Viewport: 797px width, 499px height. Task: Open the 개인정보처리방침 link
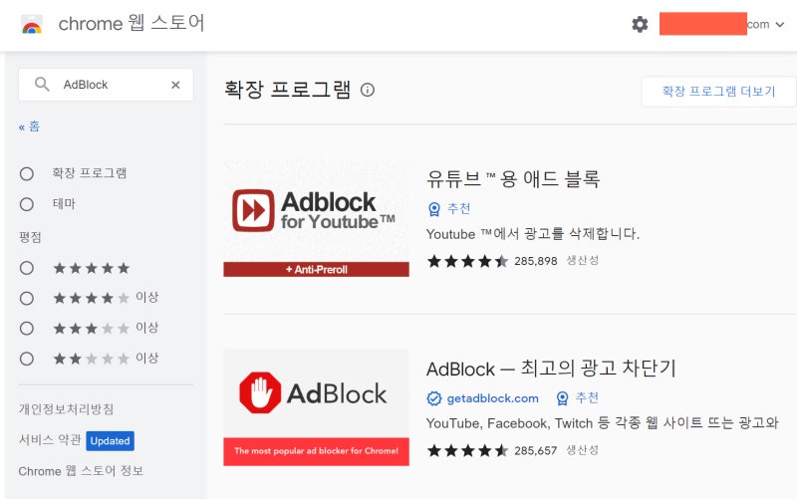coord(66,409)
